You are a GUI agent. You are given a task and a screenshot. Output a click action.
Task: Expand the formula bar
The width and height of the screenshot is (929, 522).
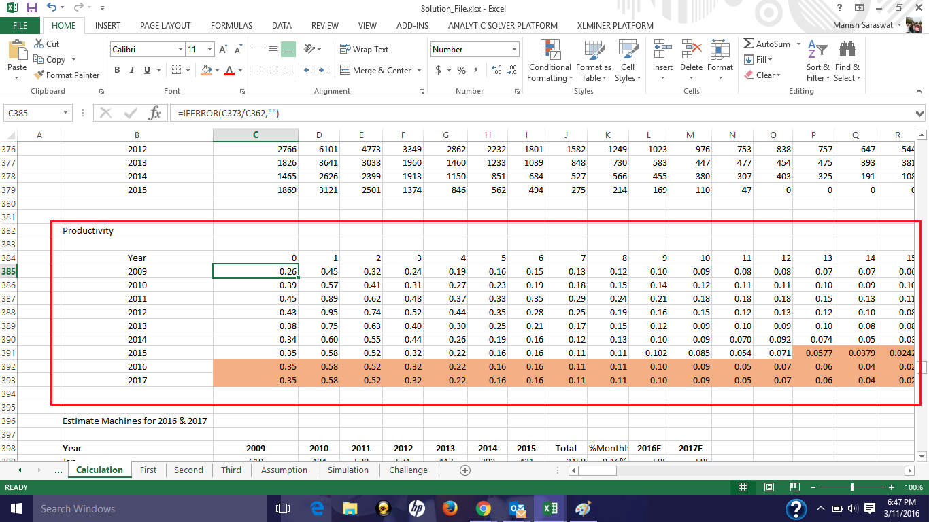(920, 113)
